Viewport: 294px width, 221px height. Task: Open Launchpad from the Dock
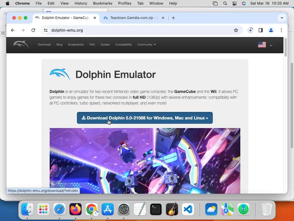(43, 209)
